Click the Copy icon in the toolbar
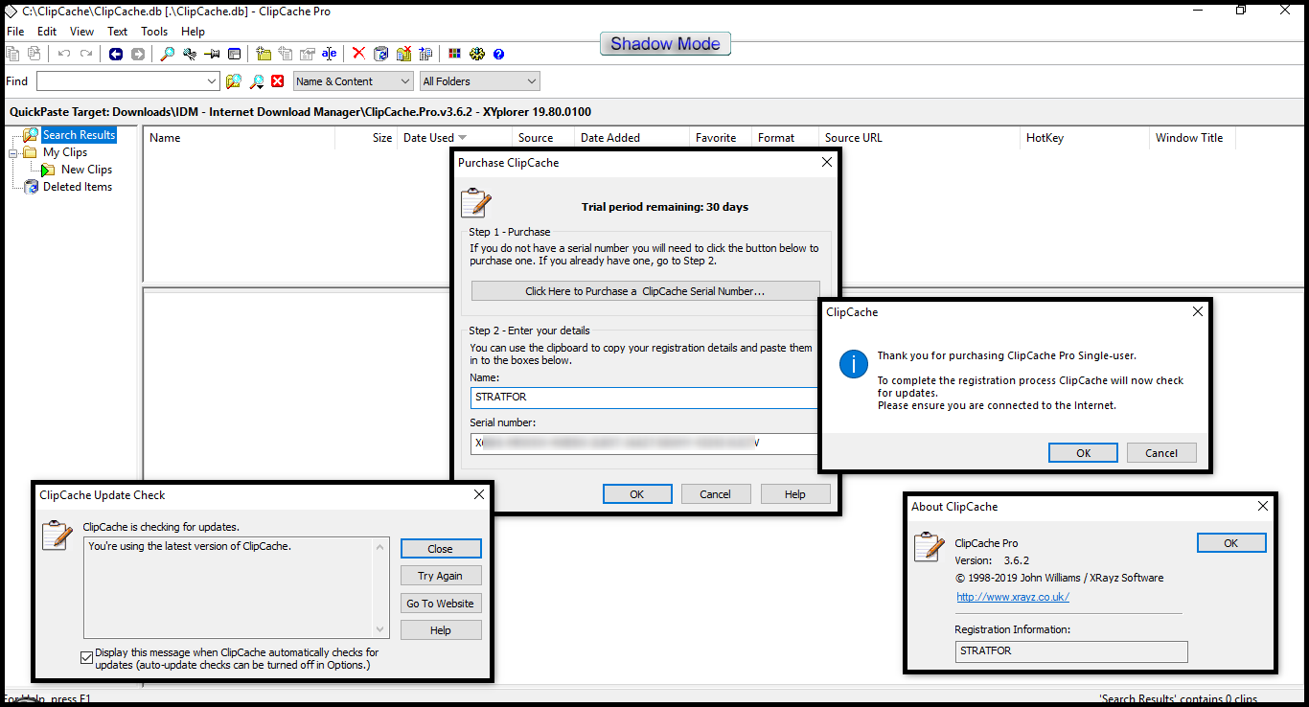Viewport: 1309px width, 707px height. tap(13, 55)
